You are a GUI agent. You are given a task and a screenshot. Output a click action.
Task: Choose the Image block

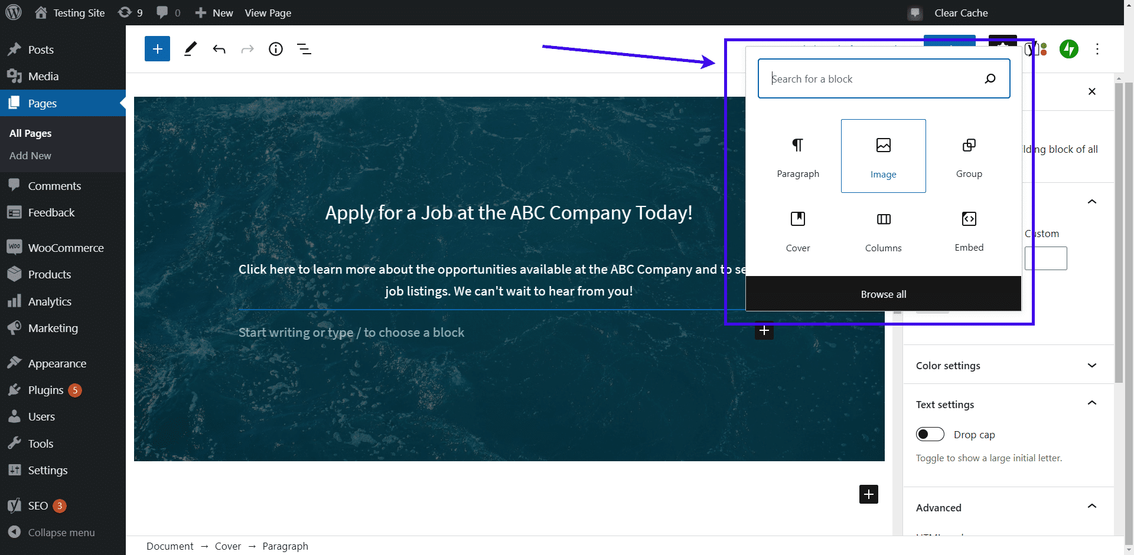click(883, 156)
